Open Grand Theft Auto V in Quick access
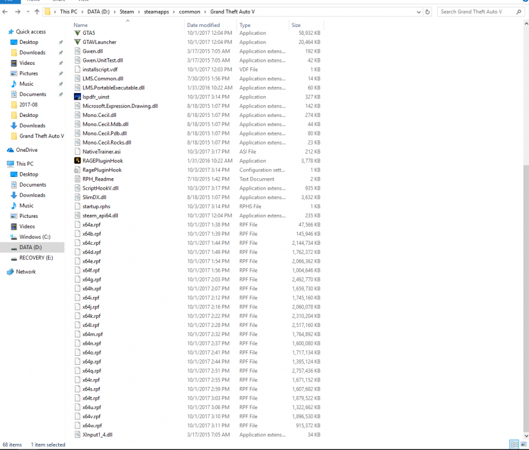Viewport: 529px width, 450px height. pos(37,136)
